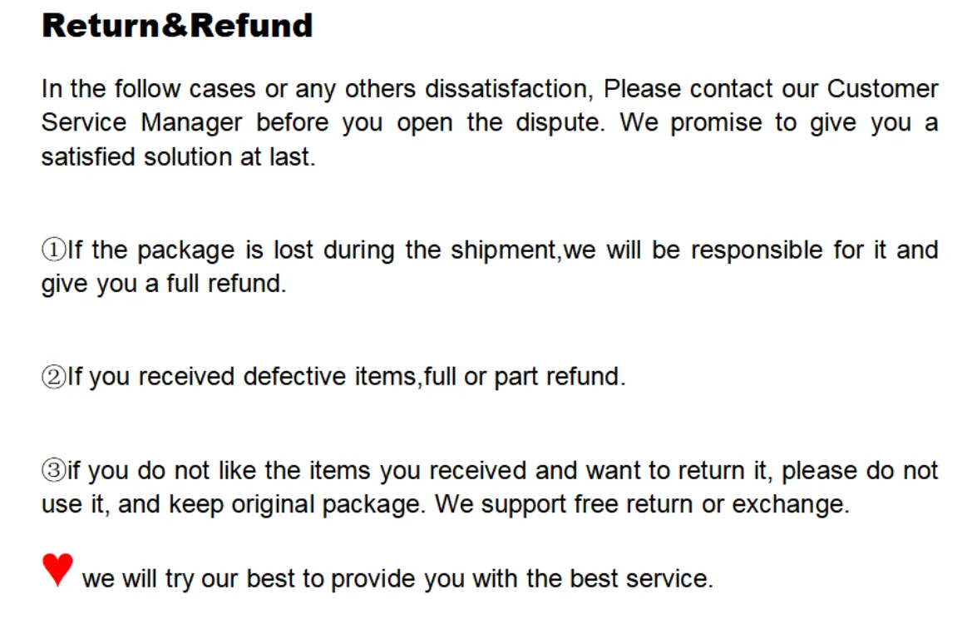
Task: Click "give you a full refund" text
Action: point(163,285)
